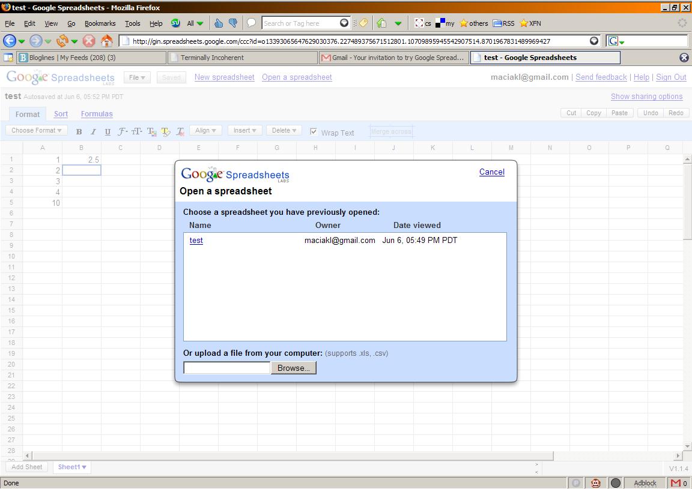This screenshot has width=692, height=489.
Task: Click the thumbs-up 'I like it' icon
Action: [219, 23]
